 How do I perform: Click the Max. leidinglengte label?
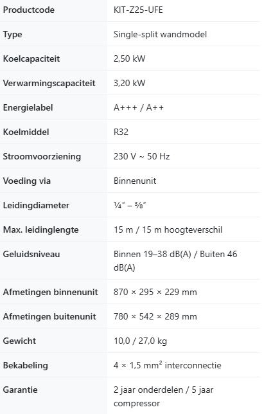41,230
